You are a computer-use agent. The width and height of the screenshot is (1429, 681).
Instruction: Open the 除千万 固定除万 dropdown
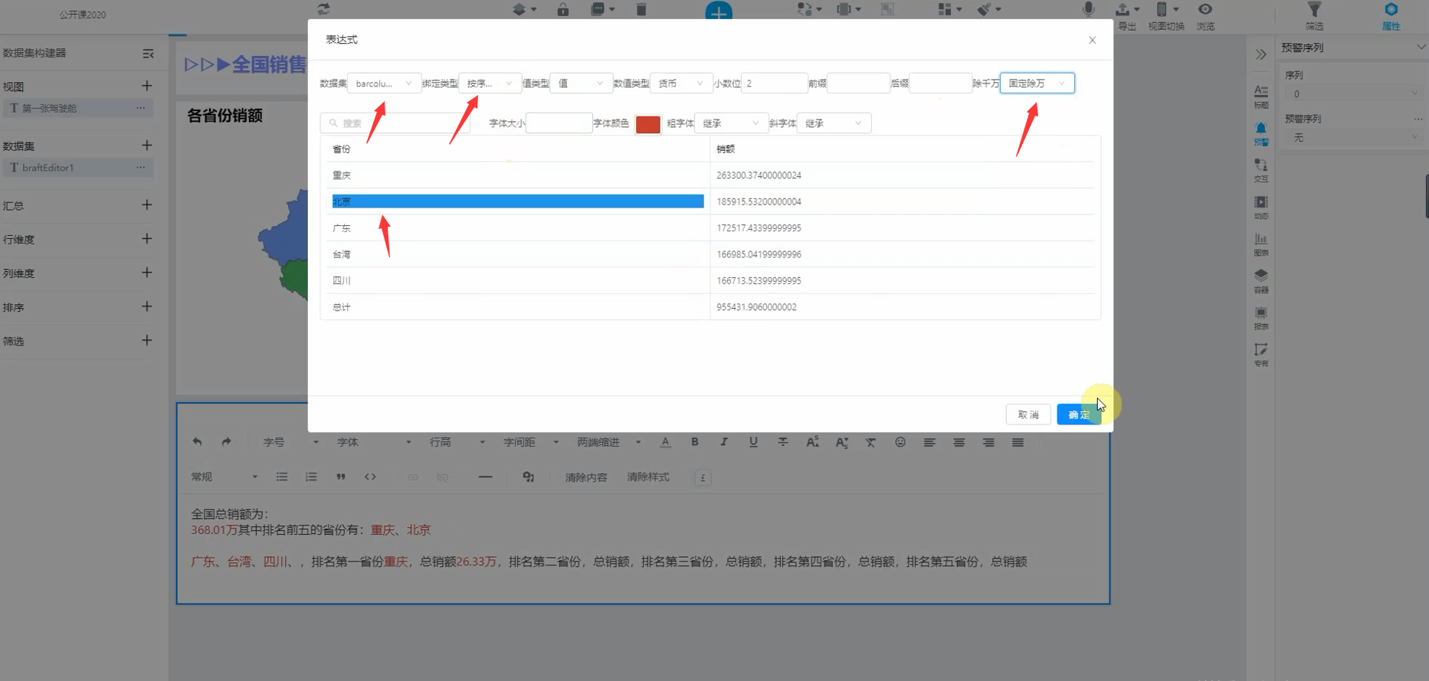click(1037, 83)
